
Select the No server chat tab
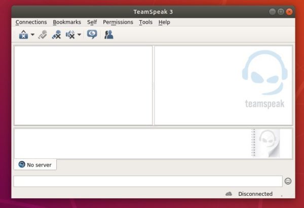pyautogui.click(x=35, y=164)
